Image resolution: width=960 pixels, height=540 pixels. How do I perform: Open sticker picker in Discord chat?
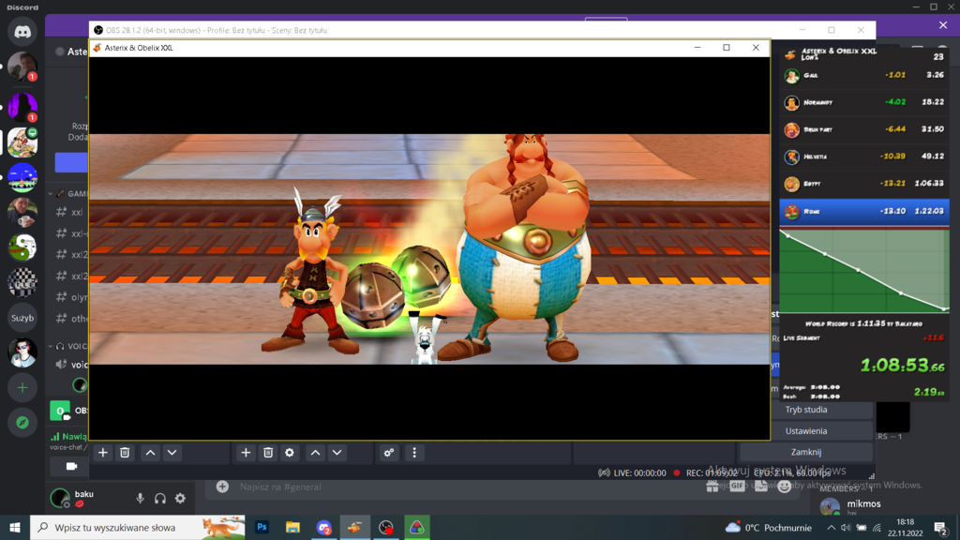point(761,487)
